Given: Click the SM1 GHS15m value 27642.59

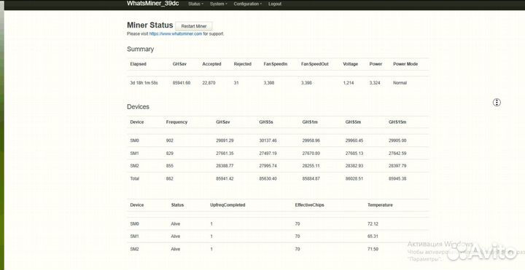Looking at the screenshot, I should [397, 154].
